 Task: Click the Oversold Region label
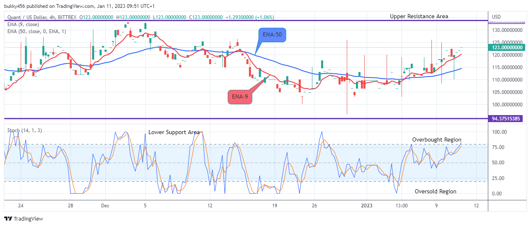tap(436, 191)
